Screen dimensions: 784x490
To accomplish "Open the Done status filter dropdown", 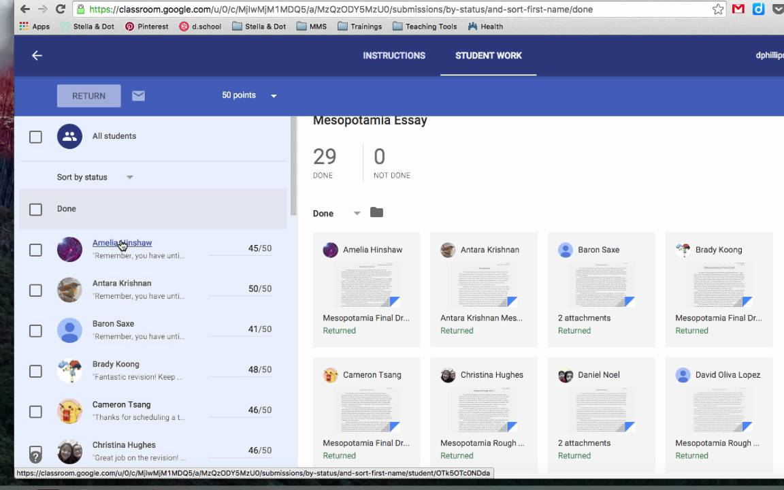I will [357, 213].
